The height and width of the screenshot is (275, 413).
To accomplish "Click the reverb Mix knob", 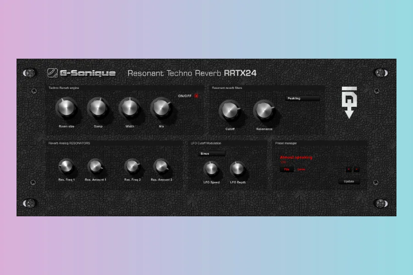I will (161, 108).
